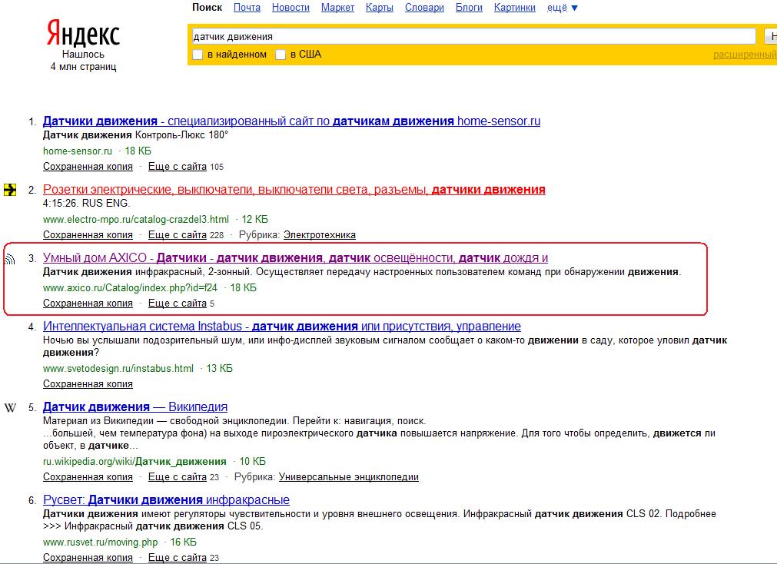Open the home-sensor.ru result title
This screenshot has width=777, height=564.
(x=291, y=121)
